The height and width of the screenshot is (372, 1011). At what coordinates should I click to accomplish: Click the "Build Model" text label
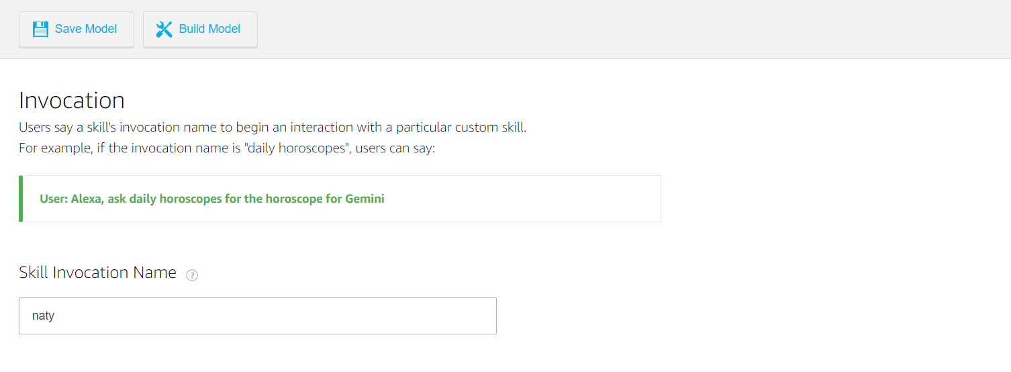point(209,30)
